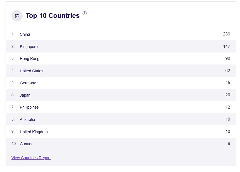Click Canada's count of 9

[229, 144]
